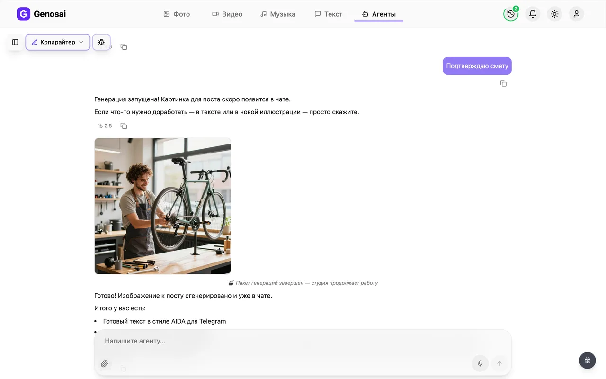
Task: Click the 2.8 credits cost indicator
Action: tap(105, 126)
